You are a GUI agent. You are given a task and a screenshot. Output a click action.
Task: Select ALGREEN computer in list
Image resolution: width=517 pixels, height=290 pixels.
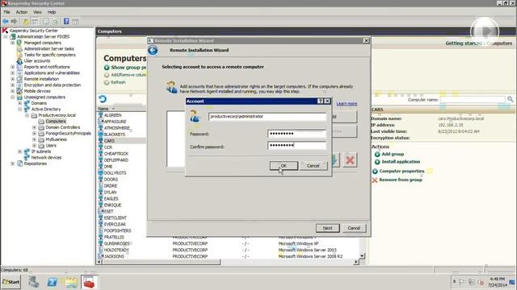pos(112,115)
